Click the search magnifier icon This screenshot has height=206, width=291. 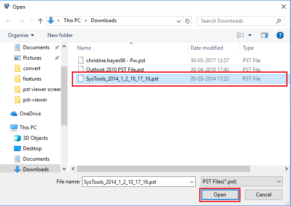(278, 21)
